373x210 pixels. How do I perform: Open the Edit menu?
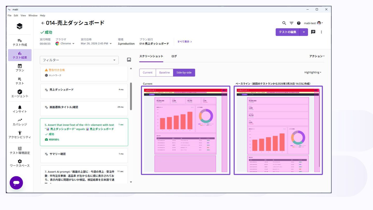16,16
